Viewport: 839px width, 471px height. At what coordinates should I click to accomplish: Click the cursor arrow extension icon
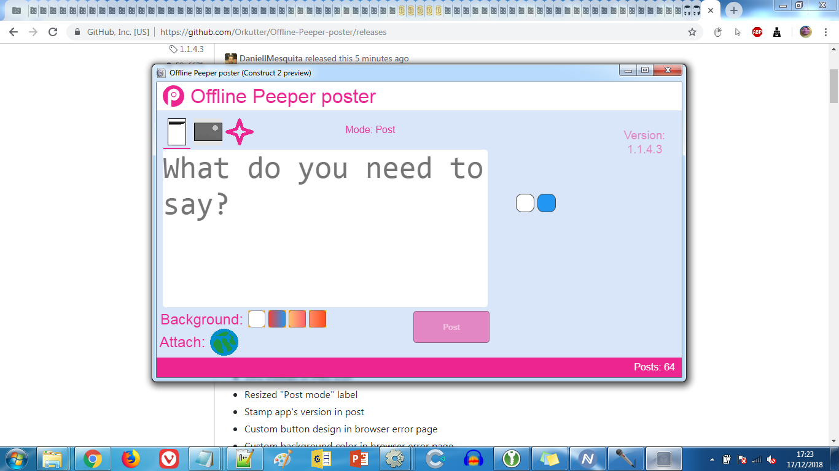pyautogui.click(x=738, y=32)
